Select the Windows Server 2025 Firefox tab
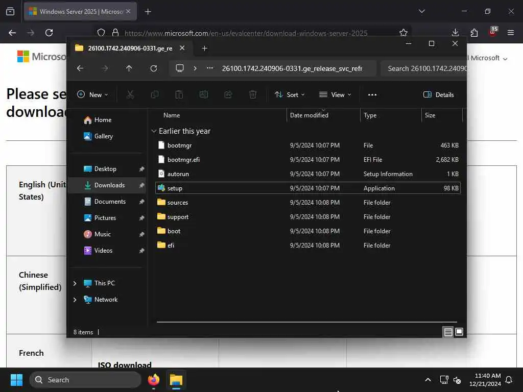Viewport: 523px width, 392px height. click(80, 12)
